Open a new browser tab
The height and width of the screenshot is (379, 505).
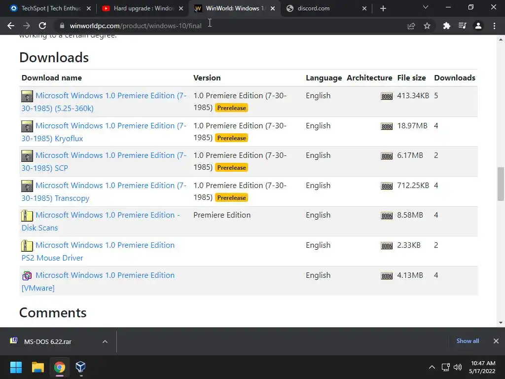coord(383,8)
